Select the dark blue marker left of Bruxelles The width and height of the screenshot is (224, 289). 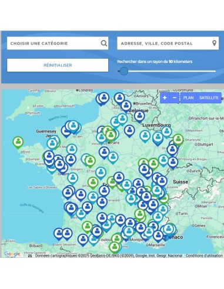pyautogui.click(x=126, y=106)
